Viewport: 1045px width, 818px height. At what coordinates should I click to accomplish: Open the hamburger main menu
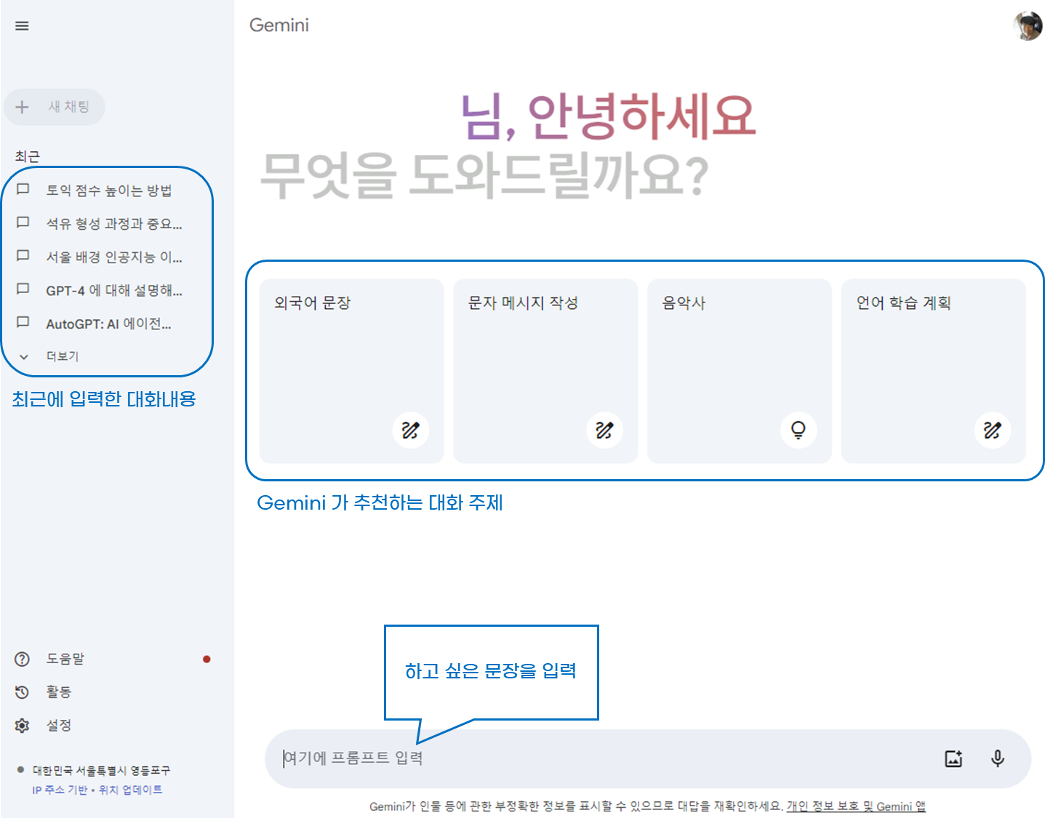click(22, 26)
